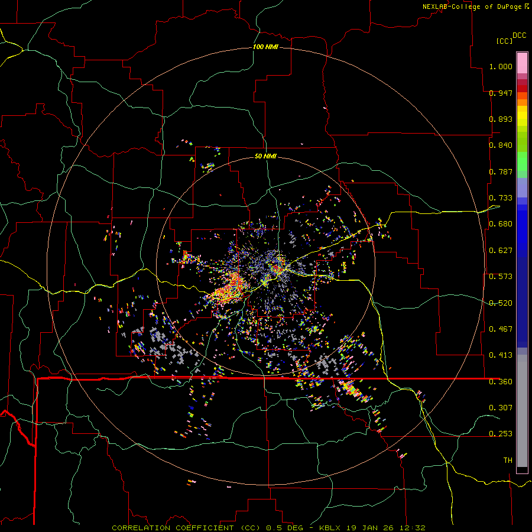Click the 100 NMI range ring label
This screenshot has width=532, height=532.
(265, 47)
